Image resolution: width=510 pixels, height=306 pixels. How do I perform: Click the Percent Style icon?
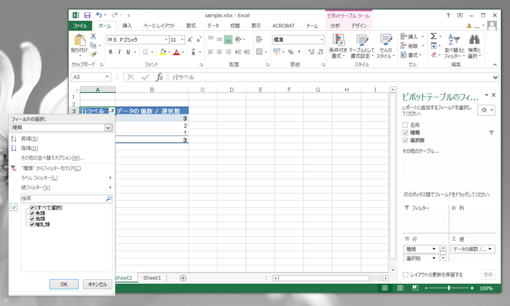tap(290, 52)
